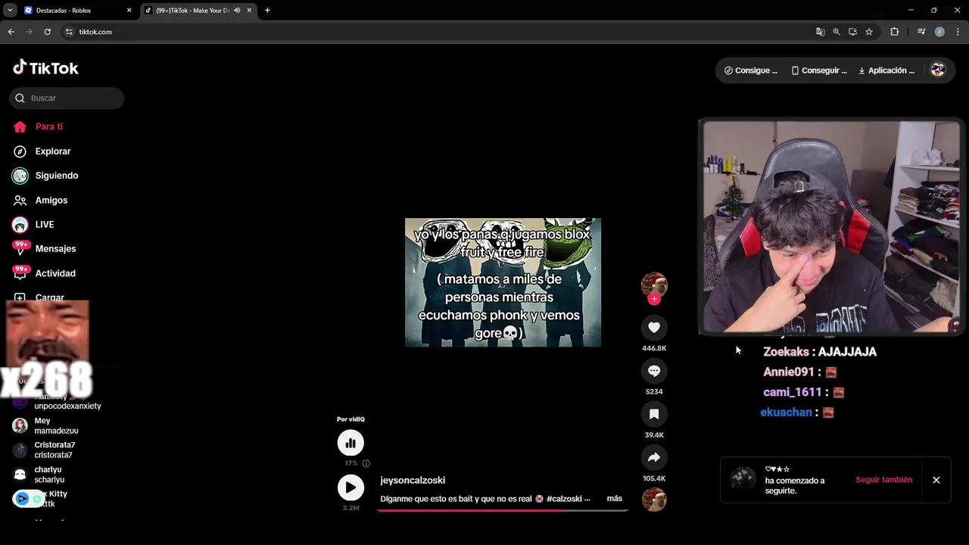Open the sound disc under the share button
This screenshot has width=969, height=545.
coord(654,500)
